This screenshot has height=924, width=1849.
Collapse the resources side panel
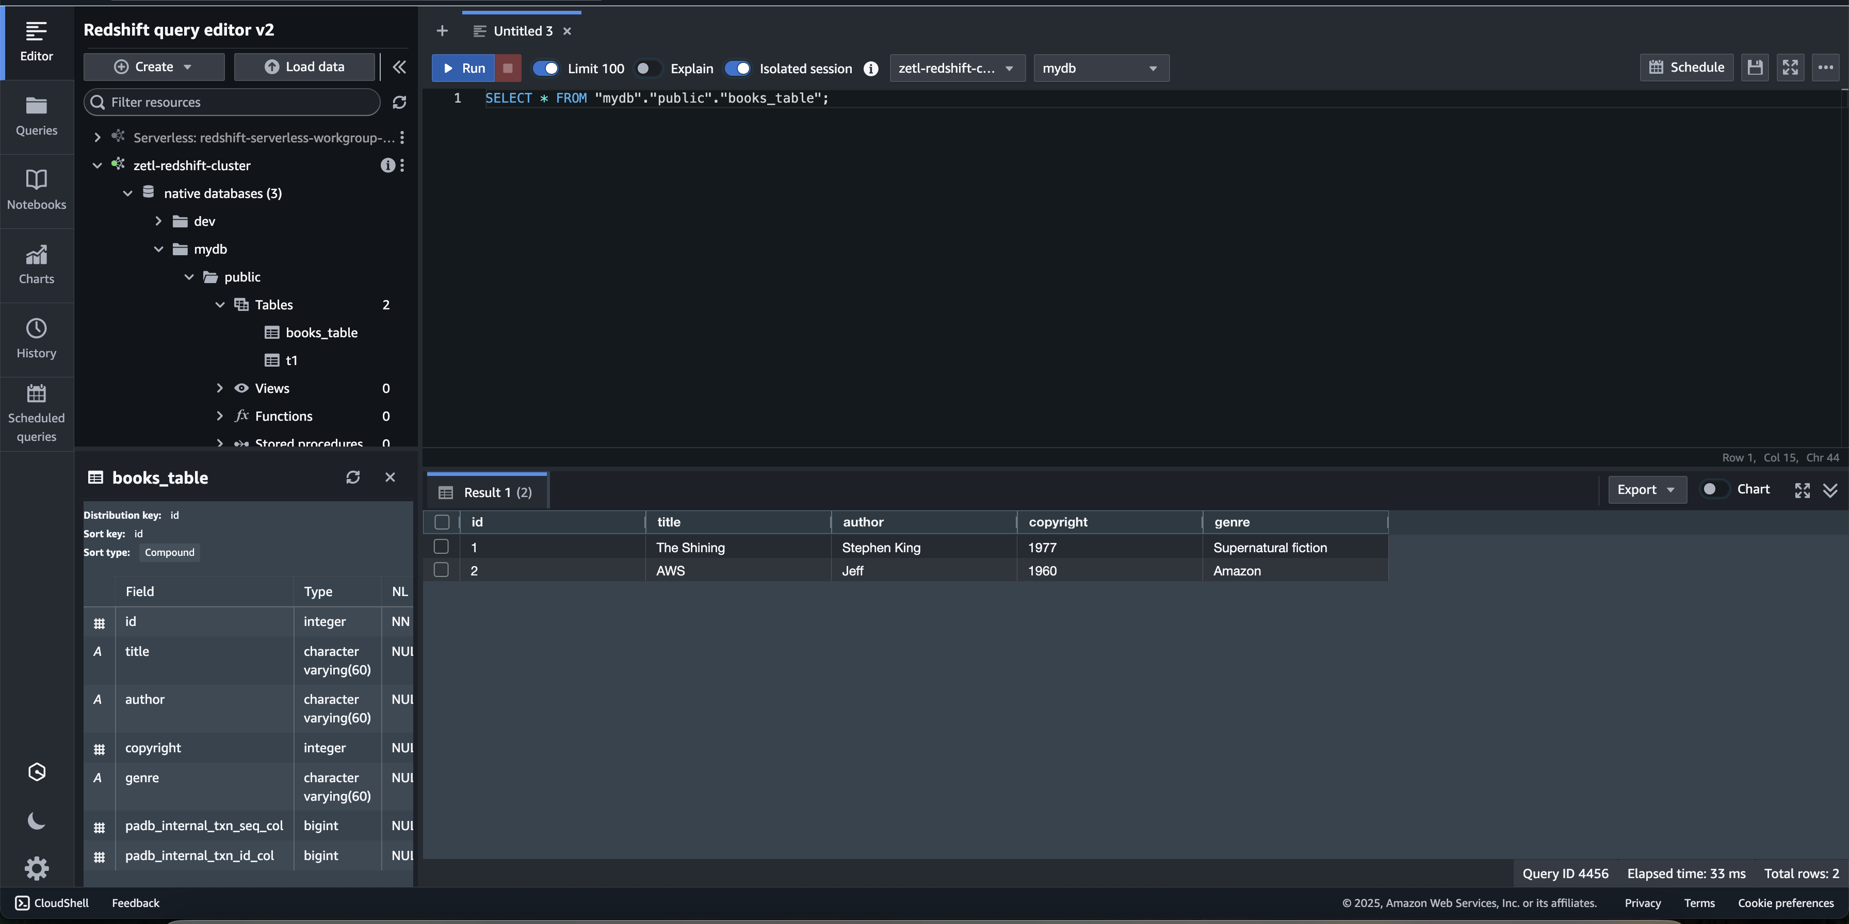[x=399, y=67]
